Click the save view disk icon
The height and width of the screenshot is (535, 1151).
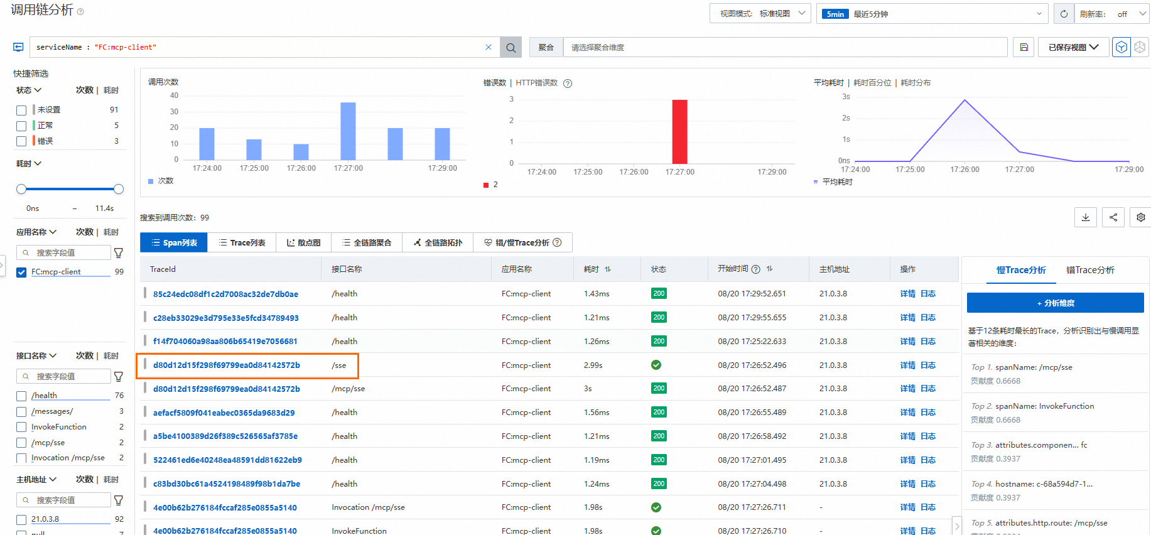click(1024, 47)
